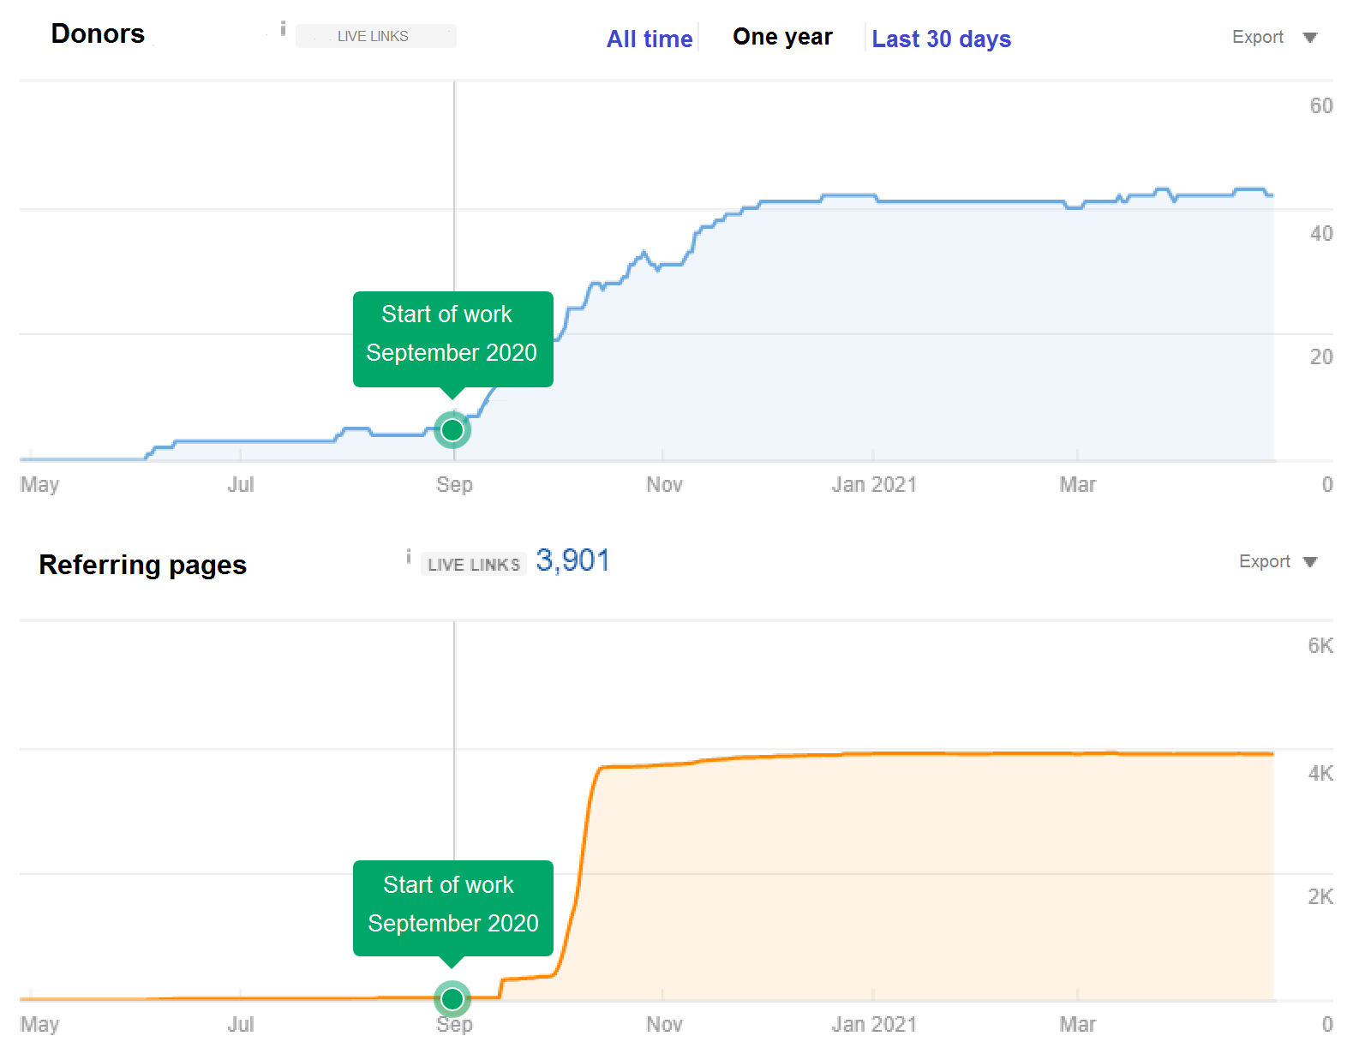Click the Jan 2021 label on Donors axis

point(873,485)
